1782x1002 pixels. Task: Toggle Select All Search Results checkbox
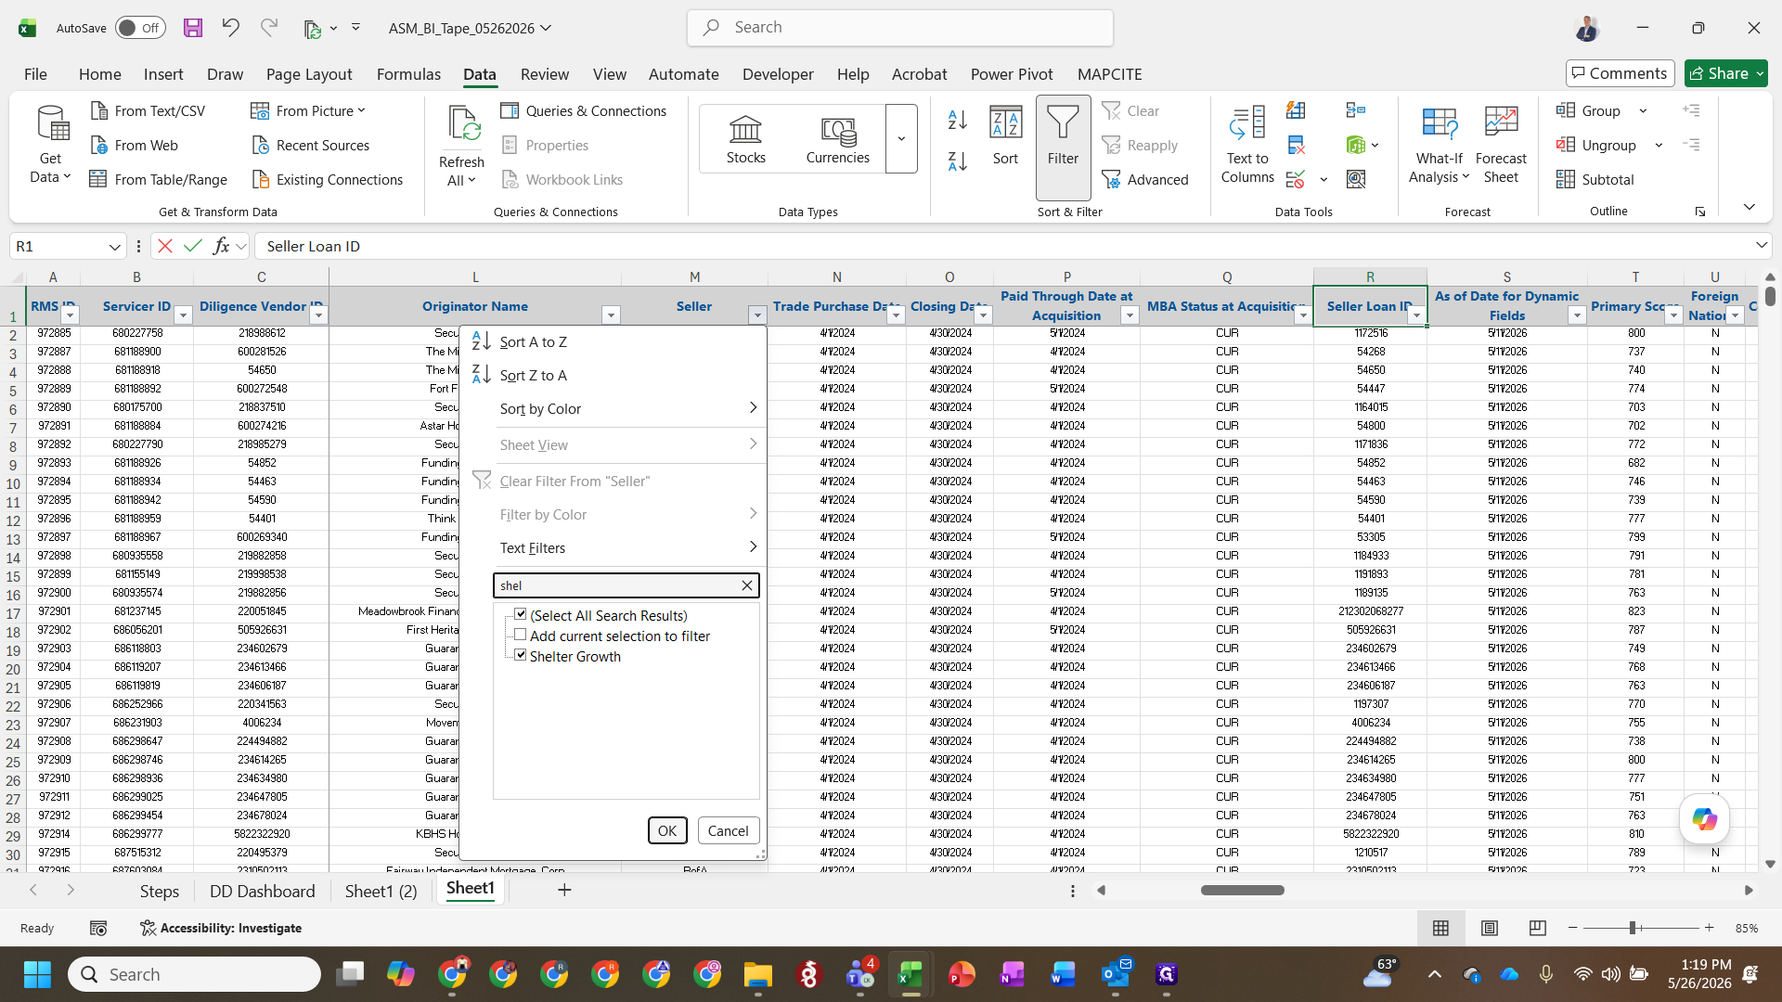[521, 614]
